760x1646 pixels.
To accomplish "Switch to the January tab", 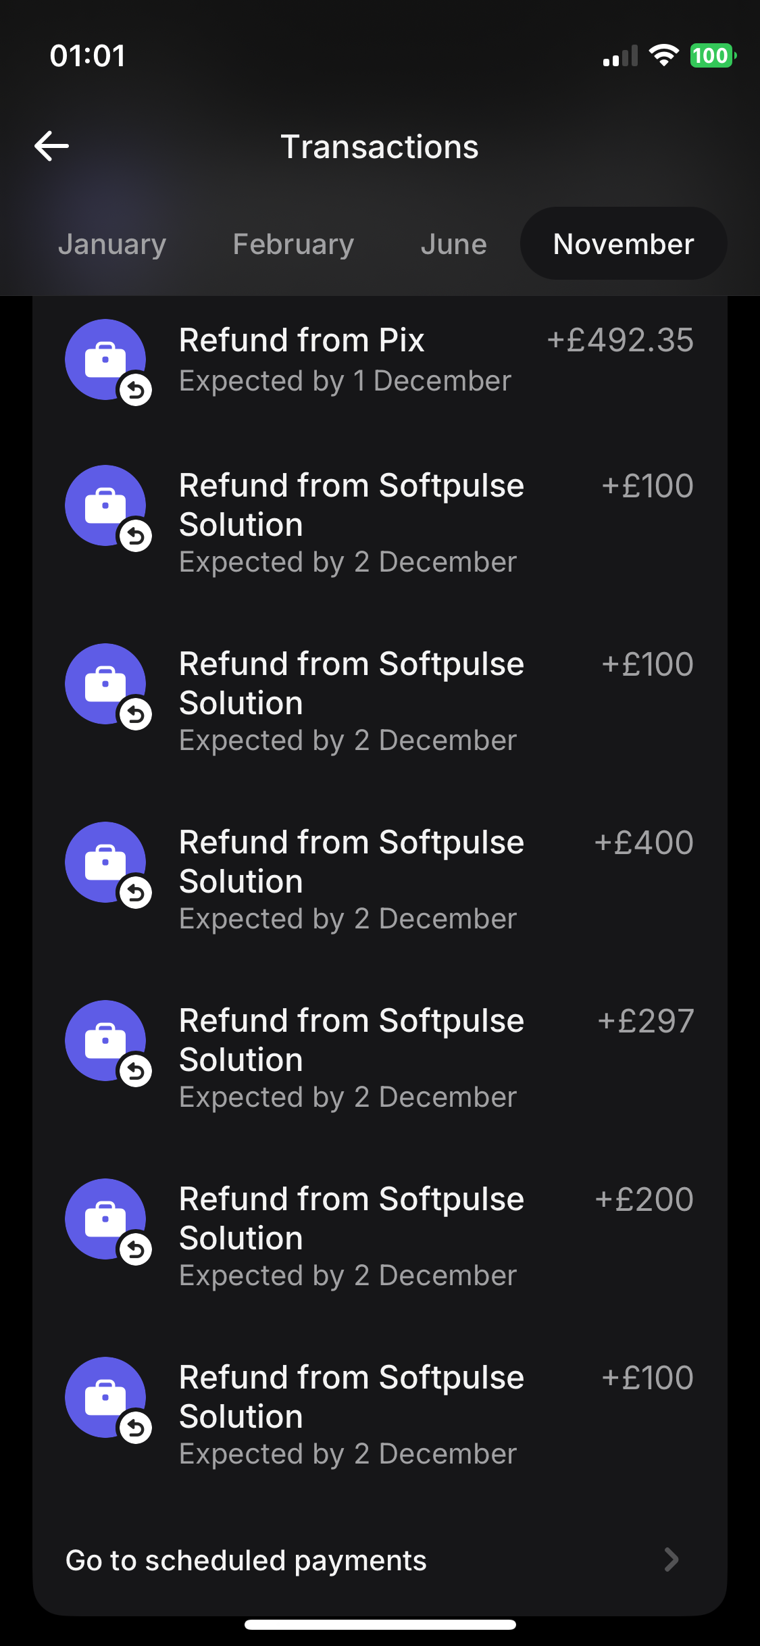I will pyautogui.click(x=112, y=244).
